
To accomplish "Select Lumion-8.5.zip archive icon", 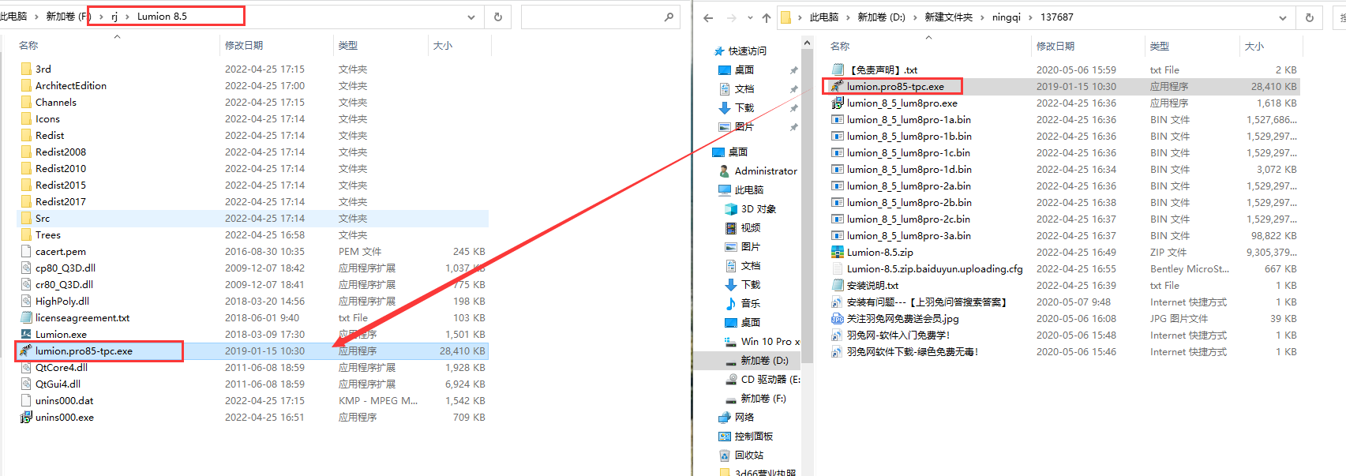I will pyautogui.click(x=838, y=252).
